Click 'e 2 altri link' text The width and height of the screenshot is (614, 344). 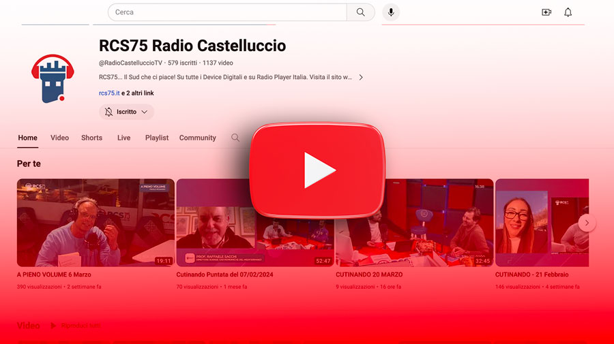pyautogui.click(x=137, y=93)
